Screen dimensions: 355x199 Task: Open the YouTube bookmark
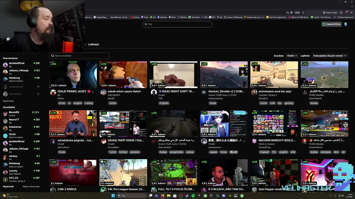(x=135, y=17)
